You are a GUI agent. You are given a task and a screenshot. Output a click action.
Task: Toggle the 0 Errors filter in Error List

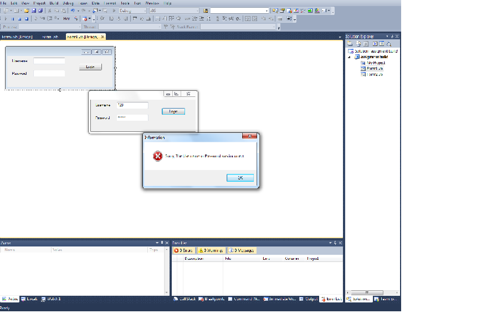184,250
